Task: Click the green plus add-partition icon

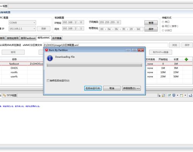Action: (186, 59)
